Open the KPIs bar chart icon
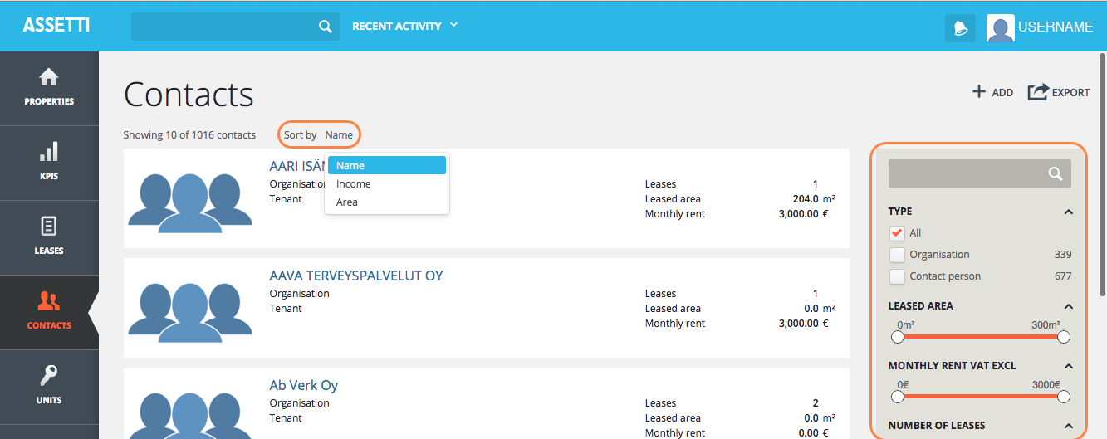The width and height of the screenshot is (1107, 439). [49, 151]
